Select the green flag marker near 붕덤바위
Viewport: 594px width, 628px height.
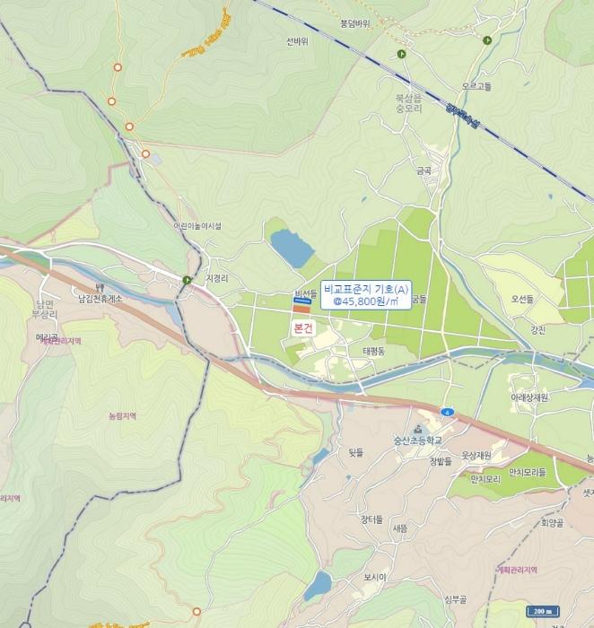click(401, 54)
